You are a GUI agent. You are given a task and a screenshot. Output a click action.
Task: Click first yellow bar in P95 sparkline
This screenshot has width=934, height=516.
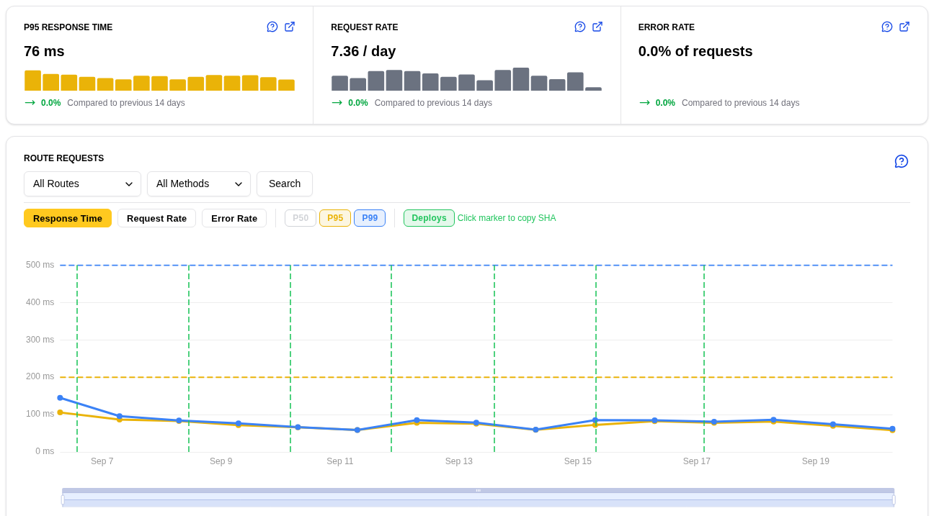[x=32, y=81]
